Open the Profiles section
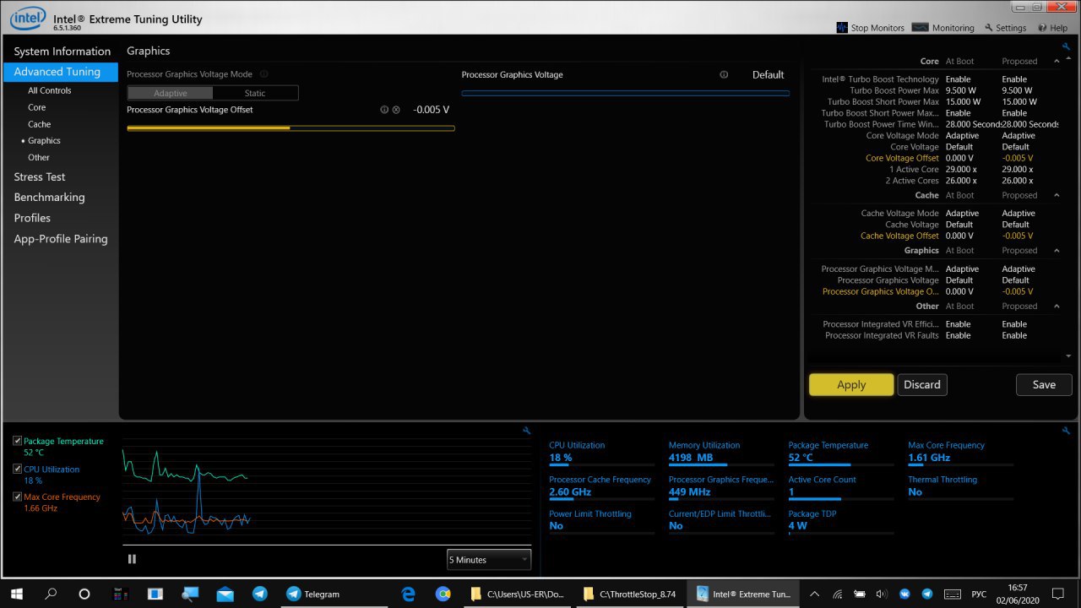This screenshot has height=608, width=1081. (32, 218)
